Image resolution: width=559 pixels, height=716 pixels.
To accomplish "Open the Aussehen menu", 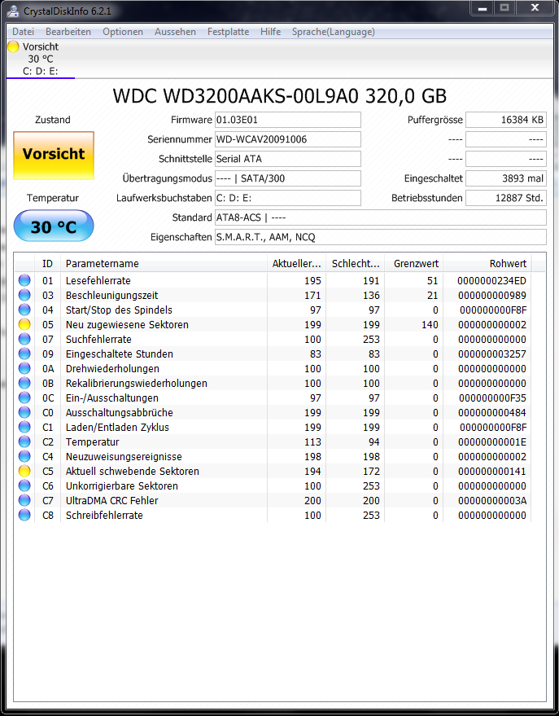I will [x=175, y=32].
